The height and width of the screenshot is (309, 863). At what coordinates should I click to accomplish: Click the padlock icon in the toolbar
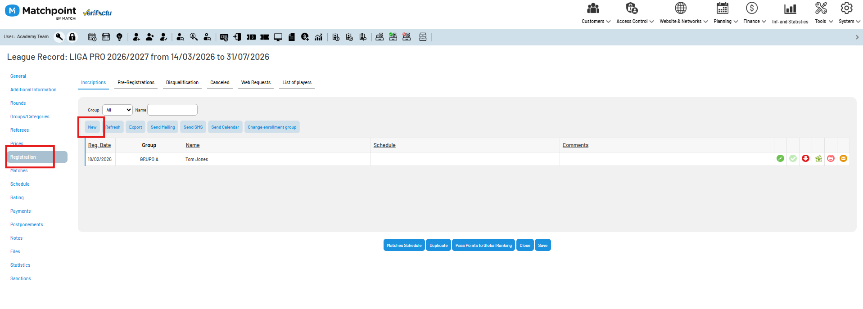72,37
